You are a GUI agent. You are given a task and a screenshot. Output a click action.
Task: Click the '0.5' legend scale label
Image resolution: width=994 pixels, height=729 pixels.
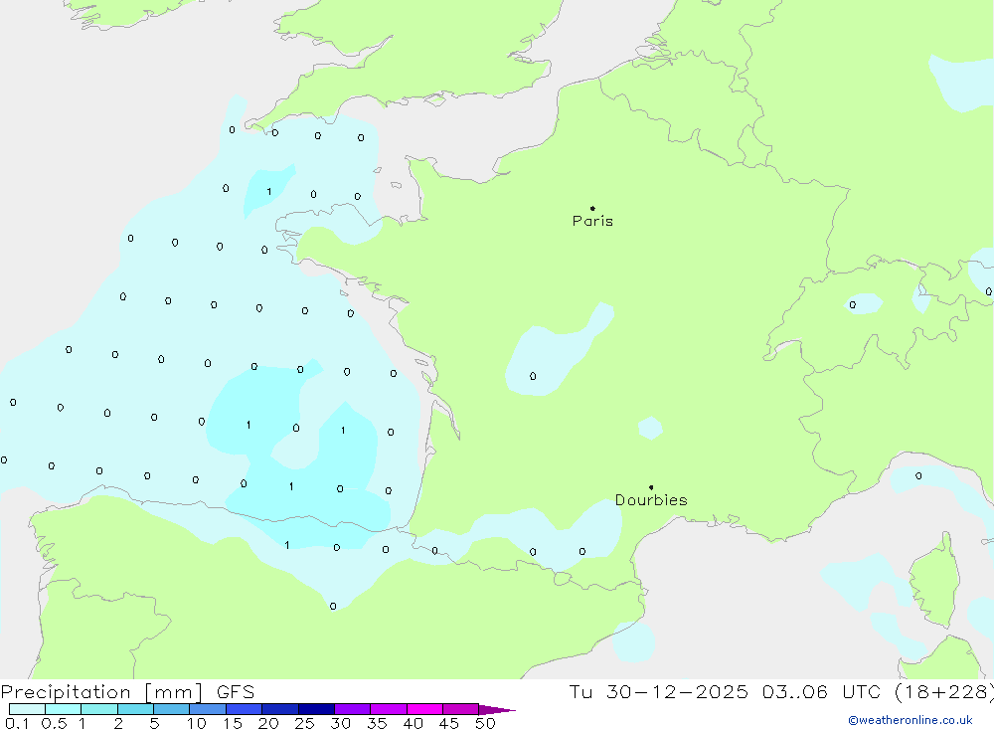[54, 723]
